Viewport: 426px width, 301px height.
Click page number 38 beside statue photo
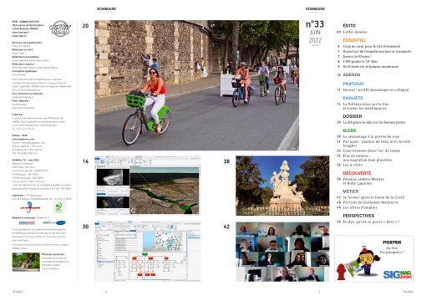(x=226, y=161)
